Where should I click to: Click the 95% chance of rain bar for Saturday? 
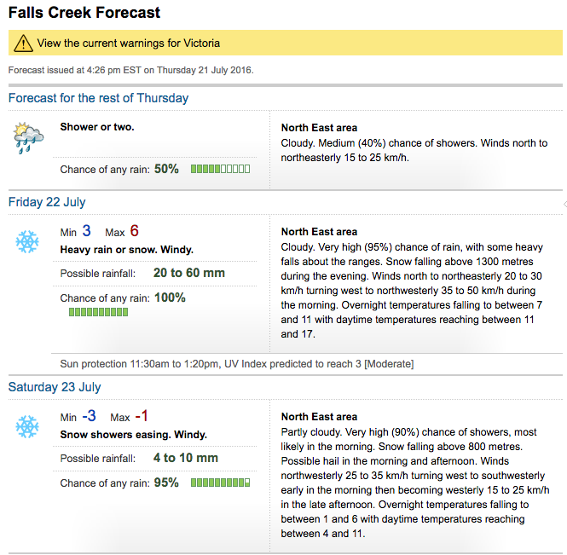pos(220,483)
